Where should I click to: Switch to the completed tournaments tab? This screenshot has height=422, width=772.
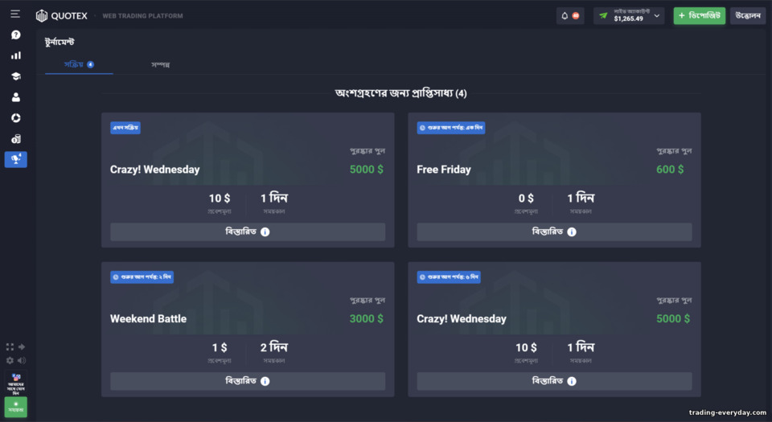tap(161, 64)
